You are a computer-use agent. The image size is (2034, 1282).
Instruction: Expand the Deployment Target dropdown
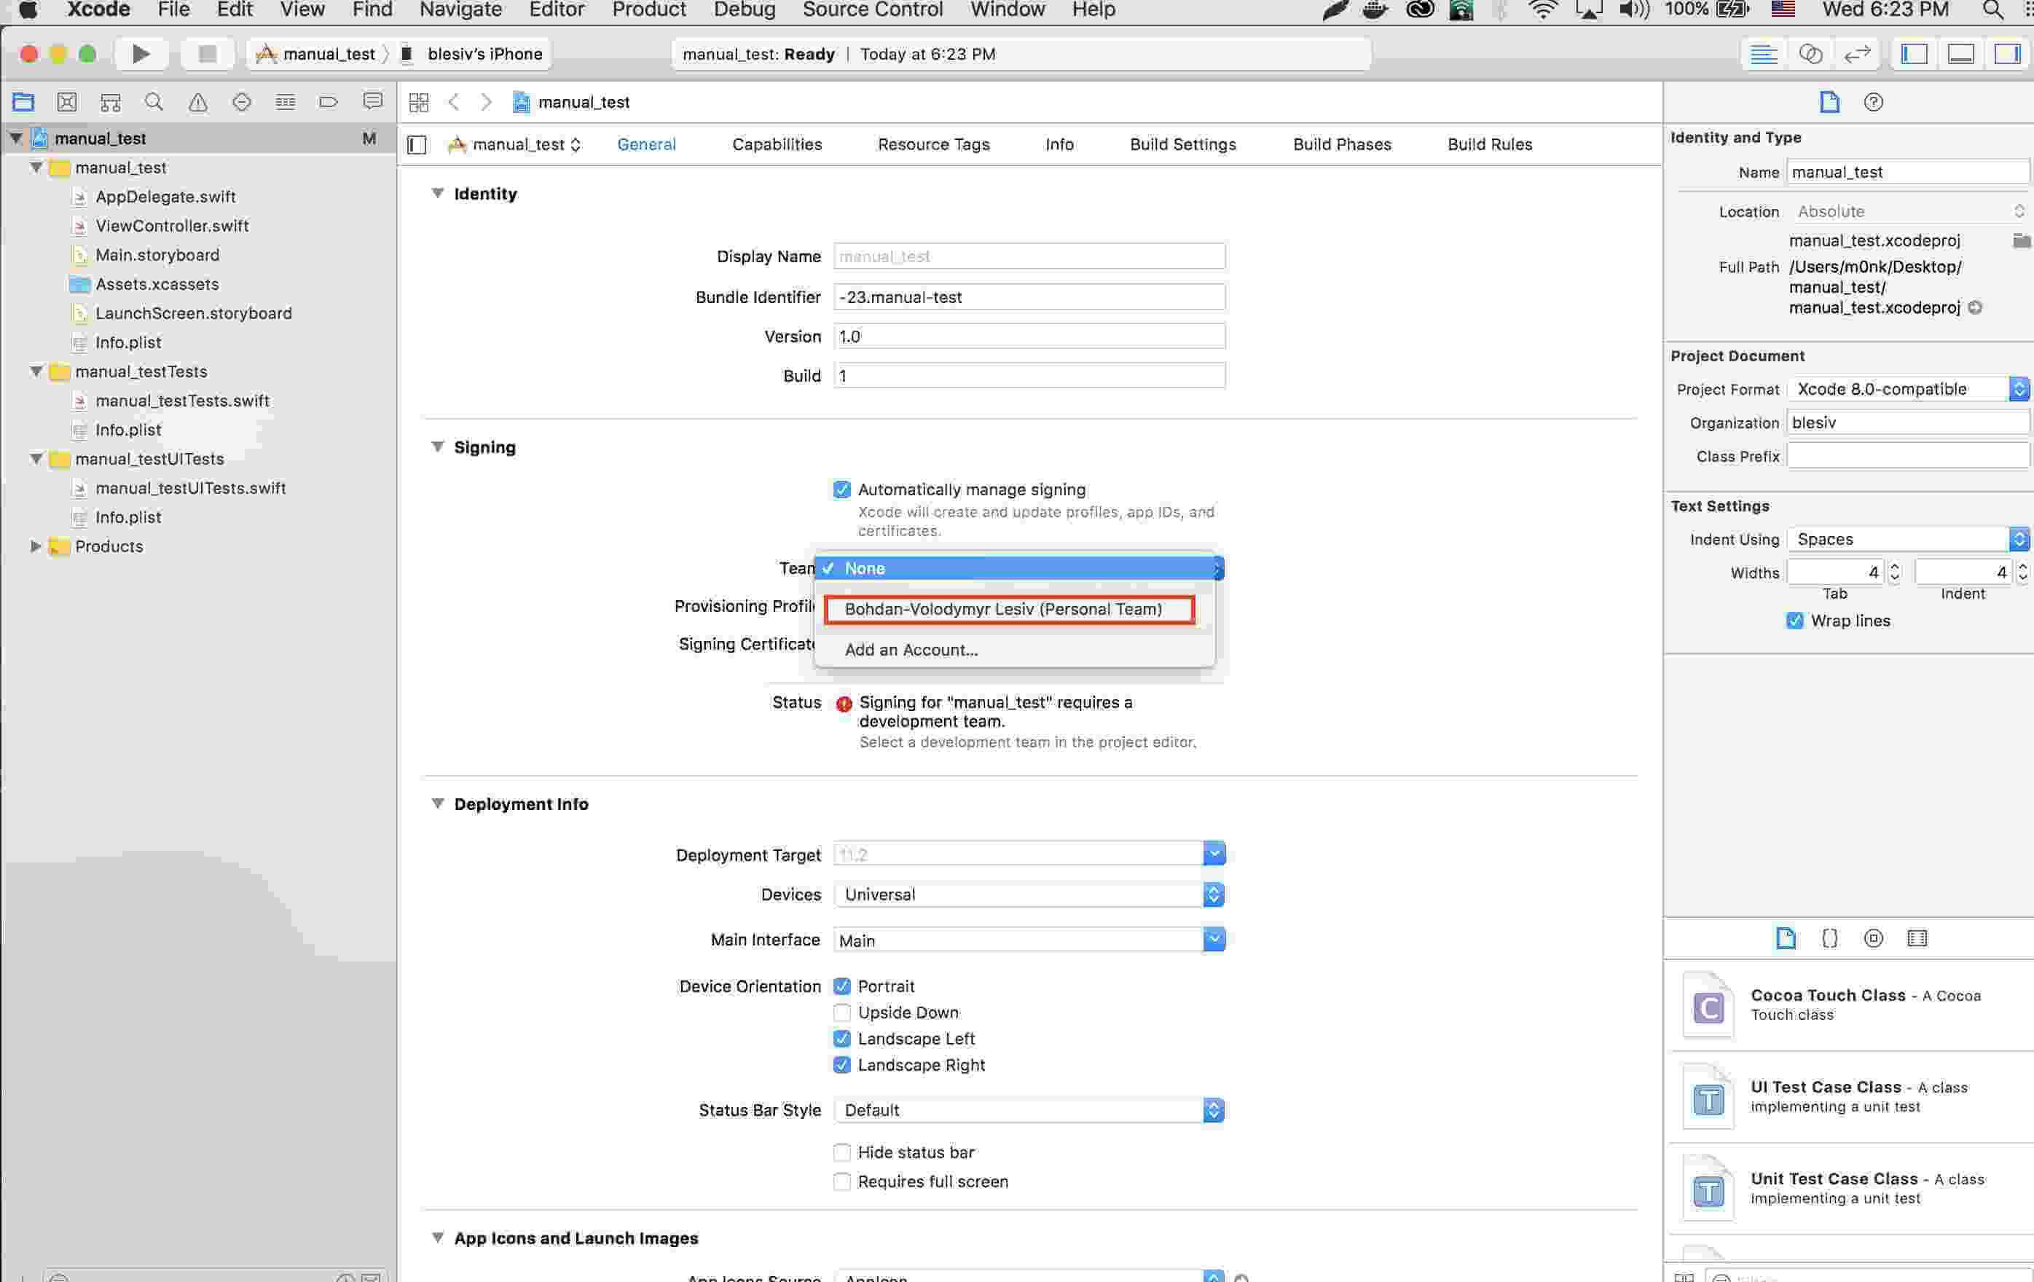tap(1214, 854)
